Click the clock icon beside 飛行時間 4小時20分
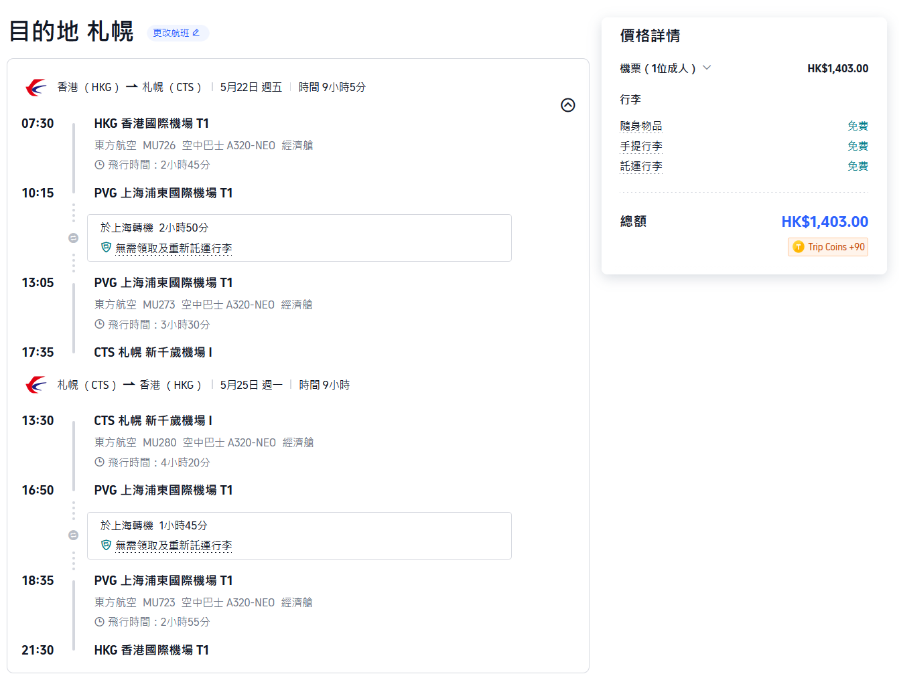Screen dimensions: 899x680 99,462
